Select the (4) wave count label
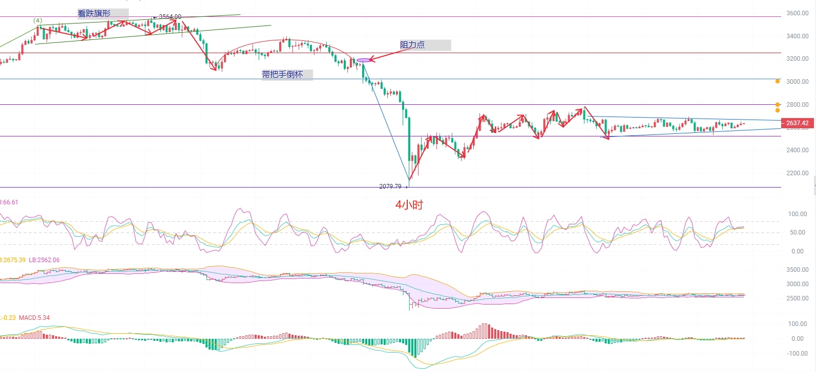The image size is (816, 372). (38, 20)
